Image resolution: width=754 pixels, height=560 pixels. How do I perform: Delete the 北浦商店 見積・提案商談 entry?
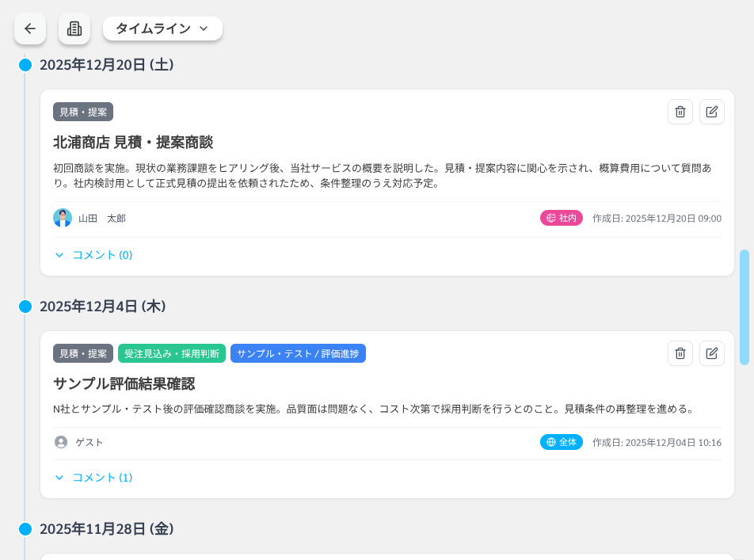click(680, 112)
